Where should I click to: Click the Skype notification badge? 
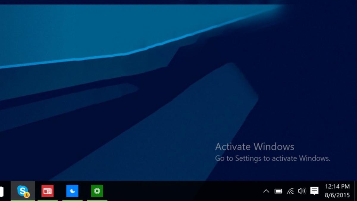(x=27, y=195)
